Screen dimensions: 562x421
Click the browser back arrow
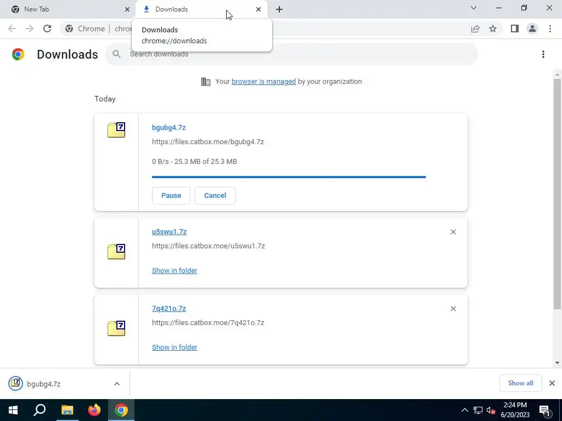12,29
